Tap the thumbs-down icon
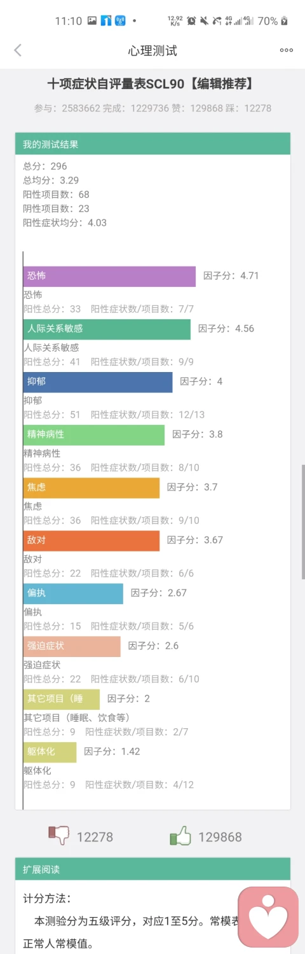 59,836
